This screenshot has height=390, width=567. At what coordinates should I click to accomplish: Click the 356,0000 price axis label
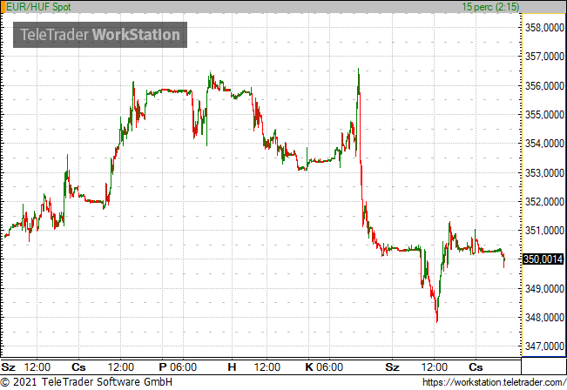pyautogui.click(x=544, y=85)
